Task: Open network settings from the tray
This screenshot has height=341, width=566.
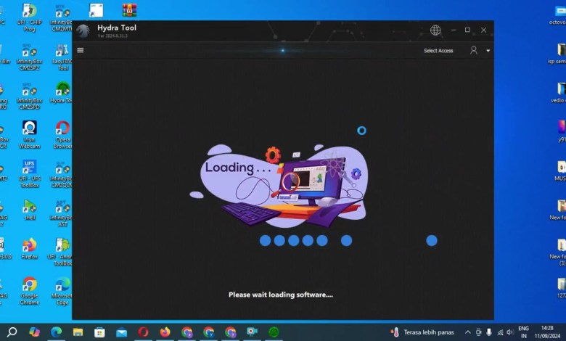Action: point(500,332)
